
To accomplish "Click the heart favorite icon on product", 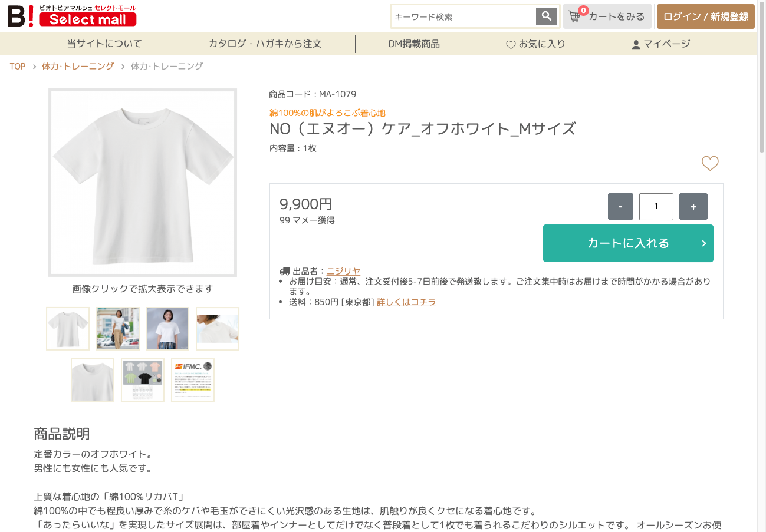I will tap(710, 163).
